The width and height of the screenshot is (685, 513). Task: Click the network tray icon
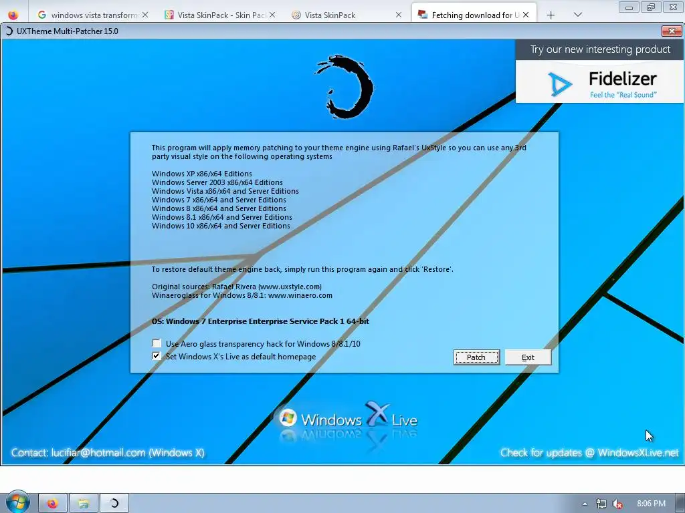click(x=601, y=504)
